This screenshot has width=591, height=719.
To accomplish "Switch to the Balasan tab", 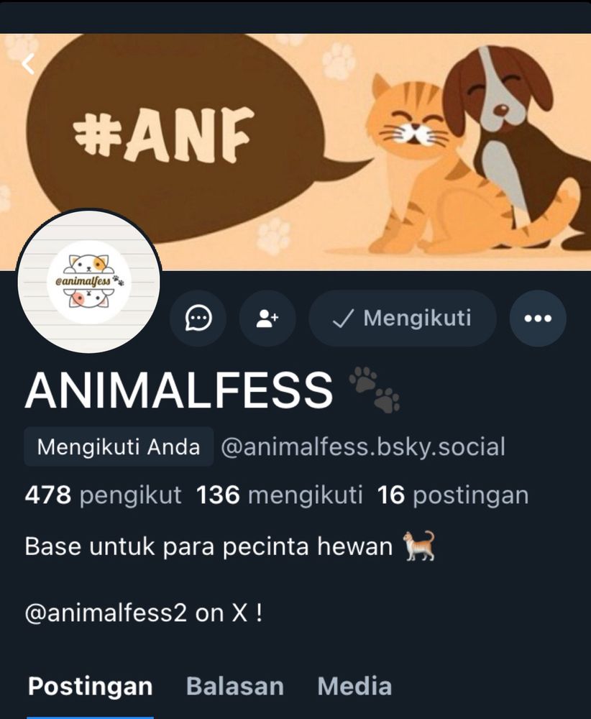I will [235, 687].
